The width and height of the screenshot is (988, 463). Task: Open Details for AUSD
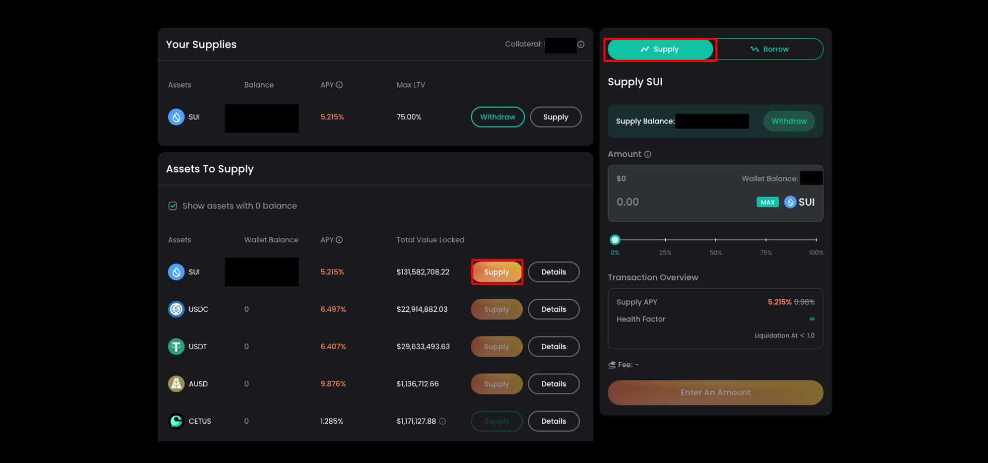click(554, 384)
